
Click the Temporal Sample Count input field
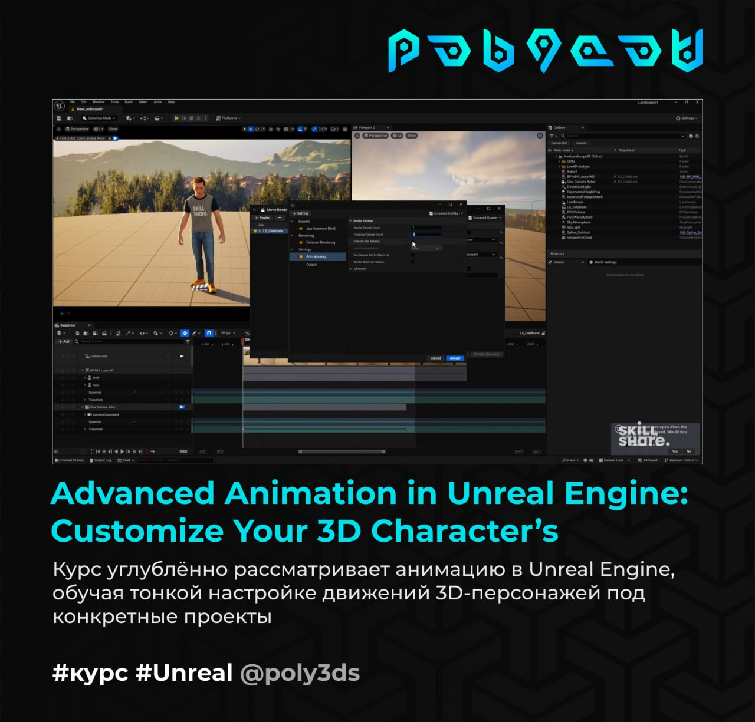point(426,235)
